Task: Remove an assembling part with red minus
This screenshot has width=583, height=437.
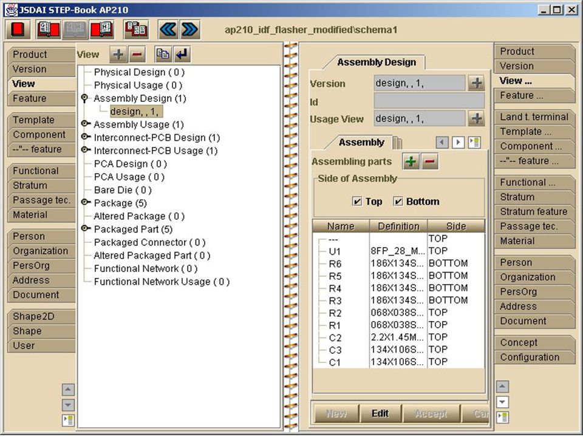Action: 429,161
